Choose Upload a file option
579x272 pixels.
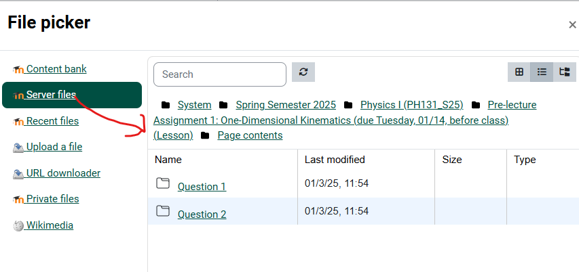[54, 147]
